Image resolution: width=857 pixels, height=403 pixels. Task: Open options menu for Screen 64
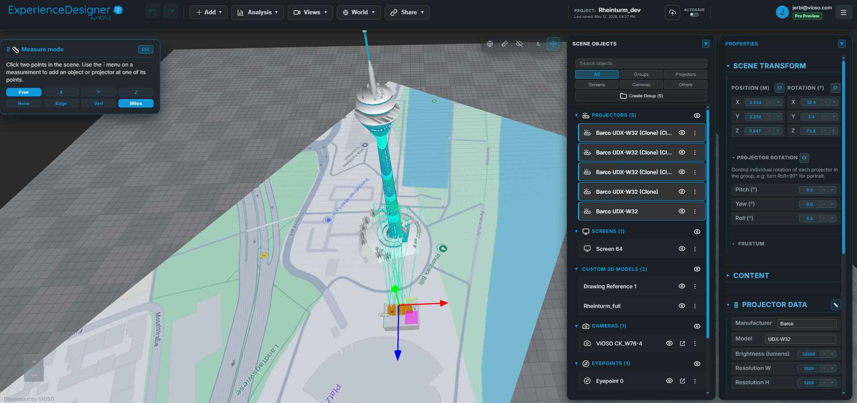pyautogui.click(x=695, y=249)
